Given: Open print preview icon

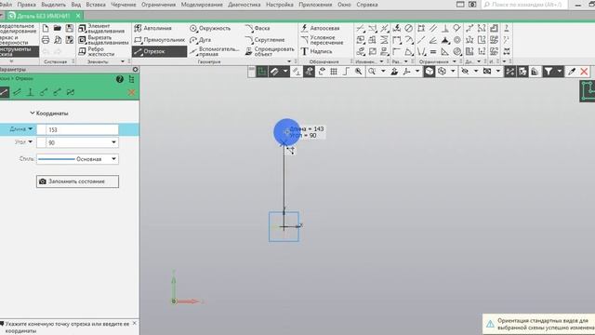Looking at the screenshot, I should 58,39.
